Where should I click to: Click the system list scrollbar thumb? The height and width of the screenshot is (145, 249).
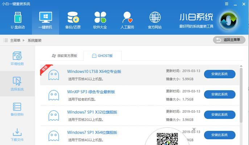tap(241, 95)
